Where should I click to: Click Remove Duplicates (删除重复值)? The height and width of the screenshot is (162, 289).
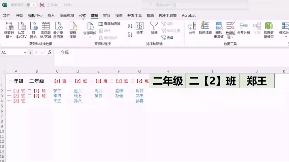[219, 30]
